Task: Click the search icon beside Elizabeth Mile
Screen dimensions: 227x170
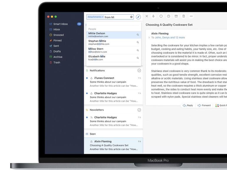Action: tap(138, 58)
